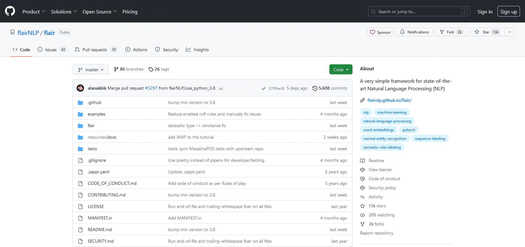Click the .gitignore file icon

click(80, 160)
